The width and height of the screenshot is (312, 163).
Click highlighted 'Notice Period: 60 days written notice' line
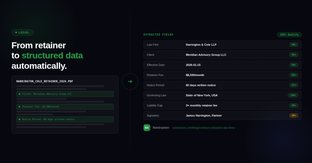pos(65,119)
